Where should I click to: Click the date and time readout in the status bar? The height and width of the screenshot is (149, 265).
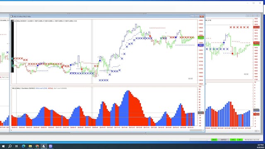point(252,140)
